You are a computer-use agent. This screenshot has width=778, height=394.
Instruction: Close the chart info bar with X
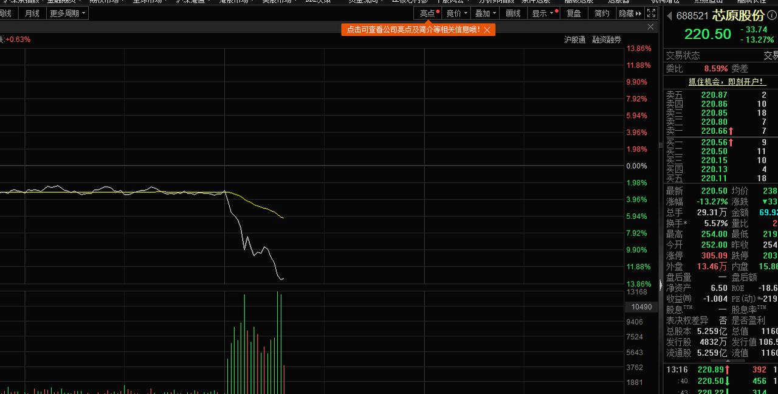[x=650, y=27]
